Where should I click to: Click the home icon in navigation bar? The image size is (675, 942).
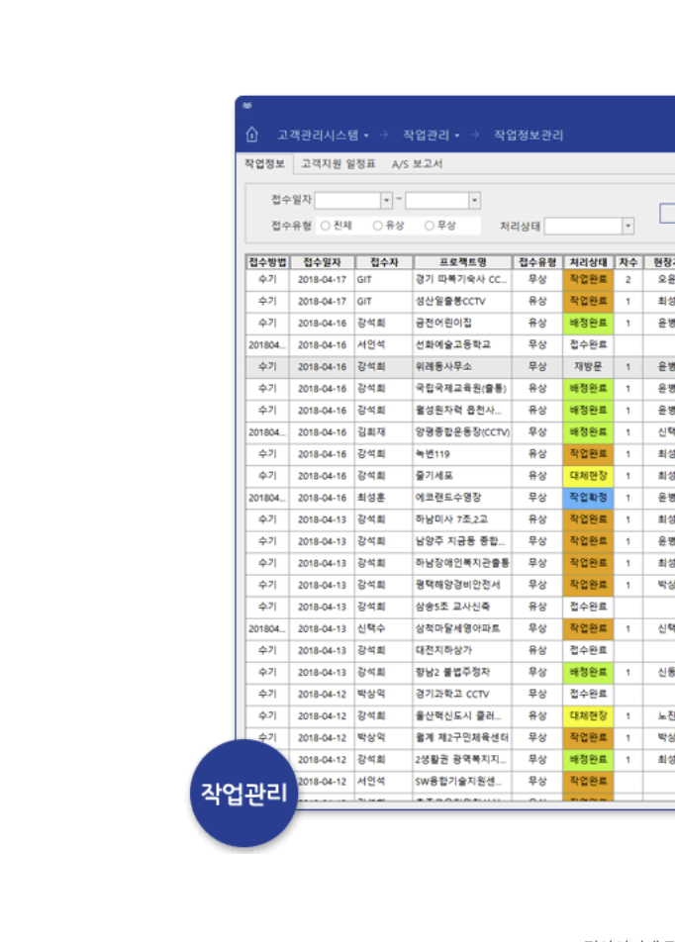(251, 135)
